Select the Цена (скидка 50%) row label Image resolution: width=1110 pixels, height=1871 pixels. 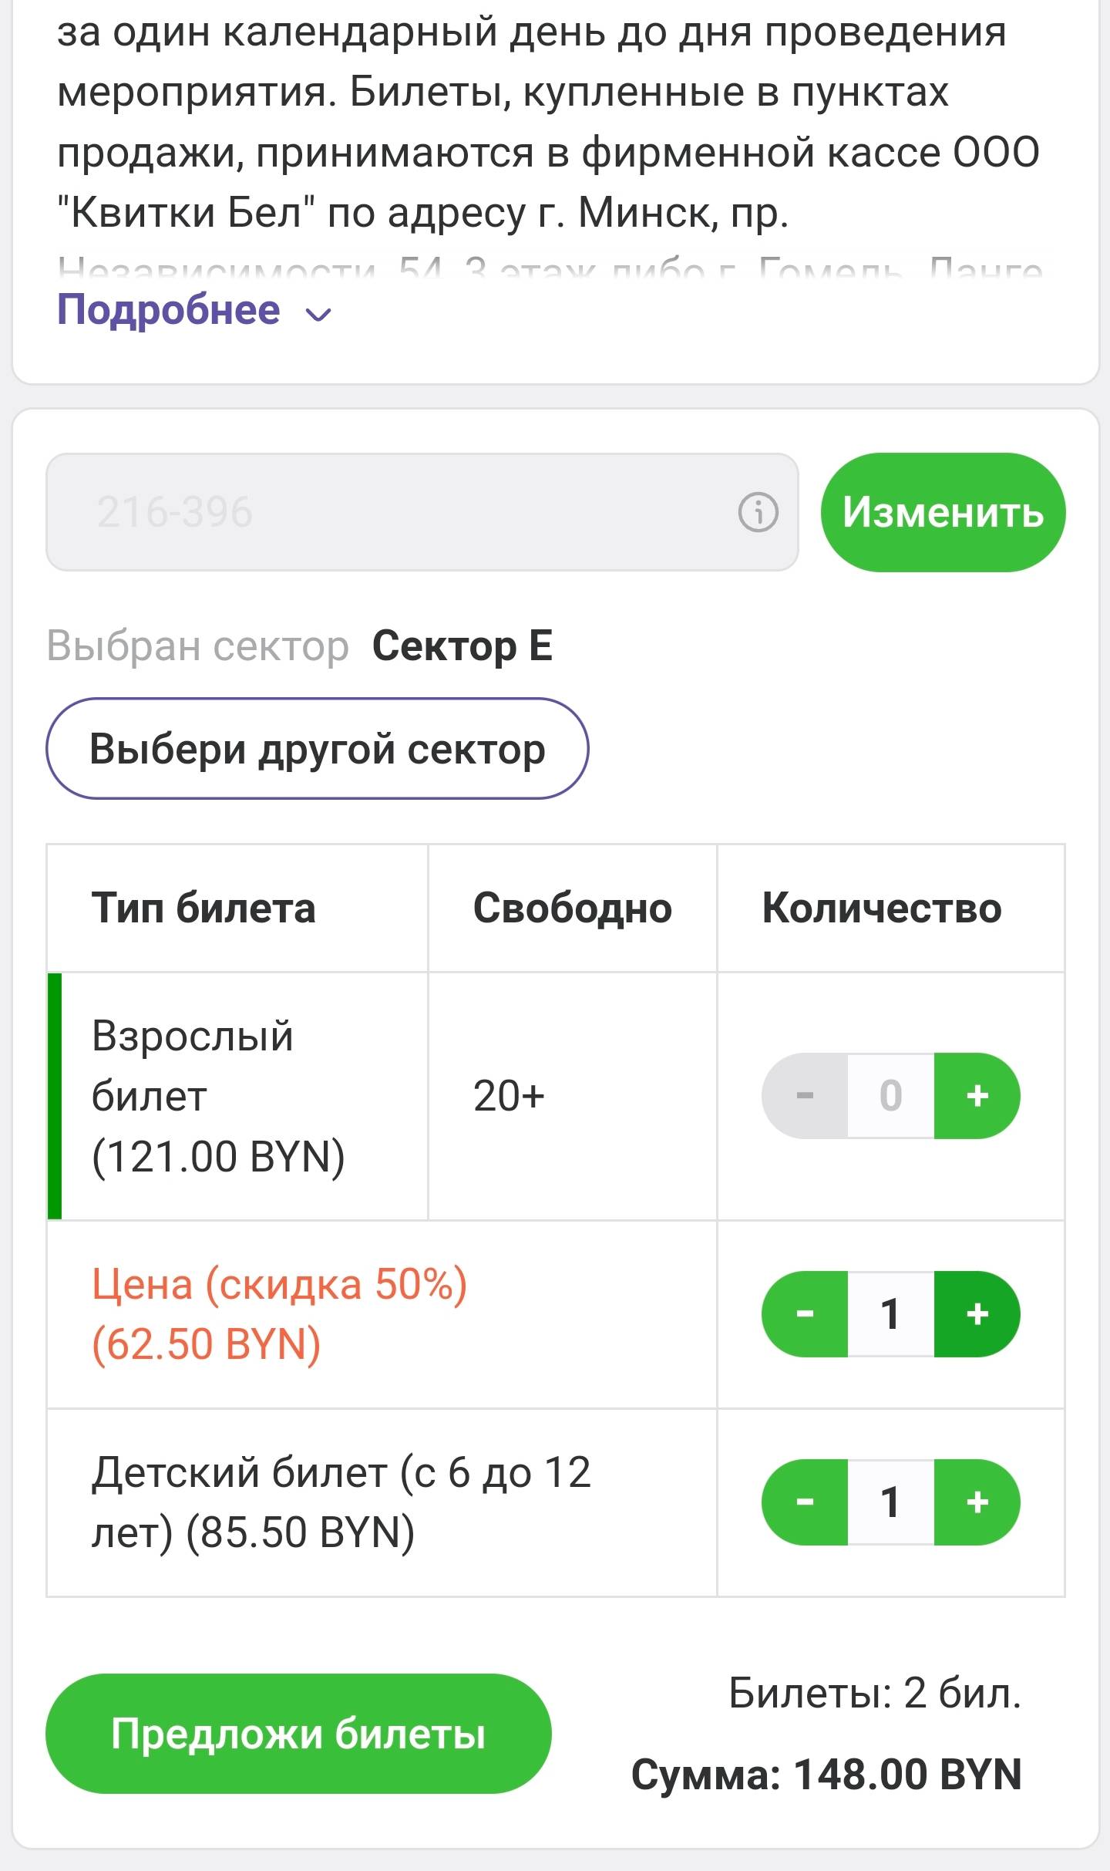280,1314
